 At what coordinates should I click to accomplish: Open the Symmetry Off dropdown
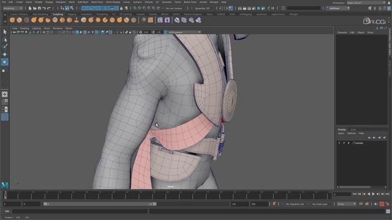(202, 8)
